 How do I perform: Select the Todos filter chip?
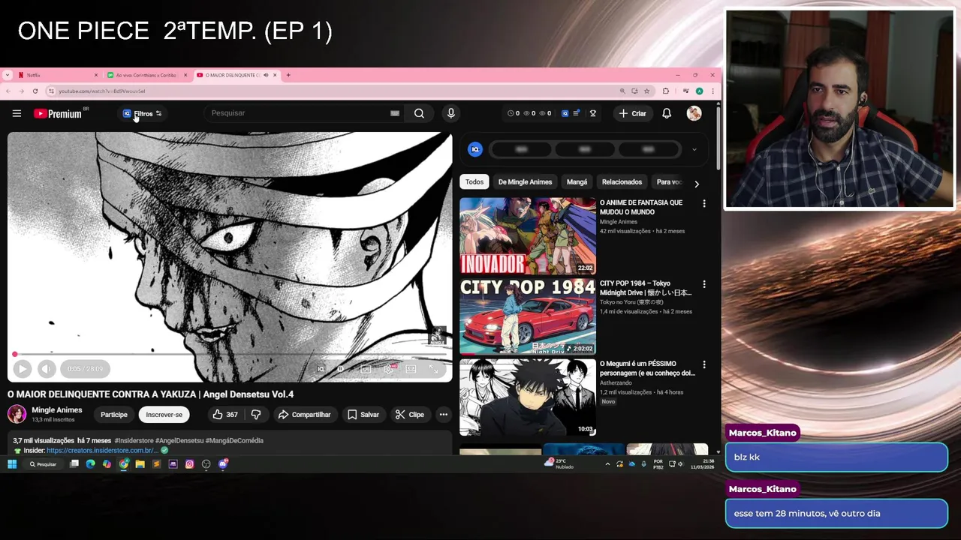(474, 182)
